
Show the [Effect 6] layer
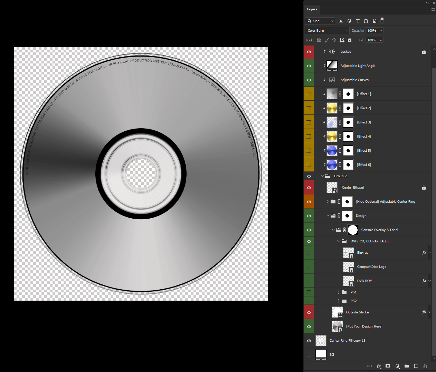click(x=309, y=165)
